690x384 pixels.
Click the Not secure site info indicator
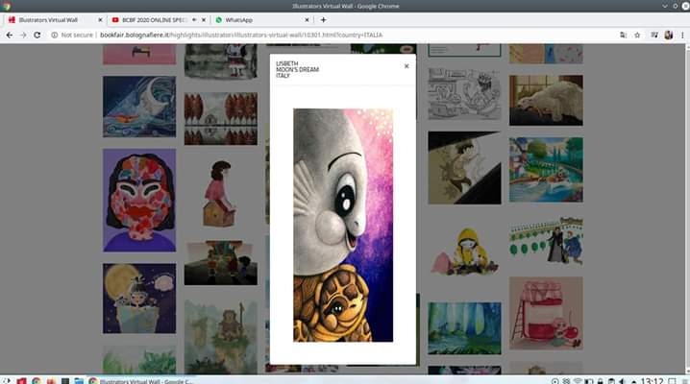pos(73,35)
